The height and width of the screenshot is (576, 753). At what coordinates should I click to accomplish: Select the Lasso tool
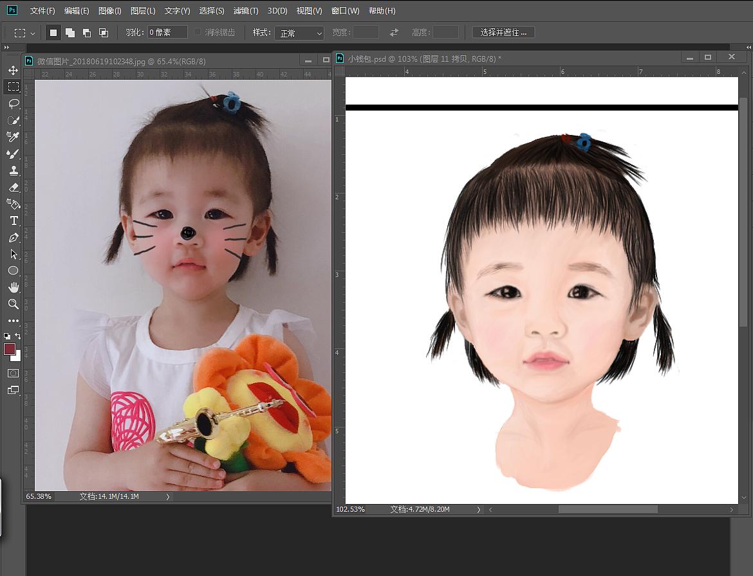[x=13, y=104]
